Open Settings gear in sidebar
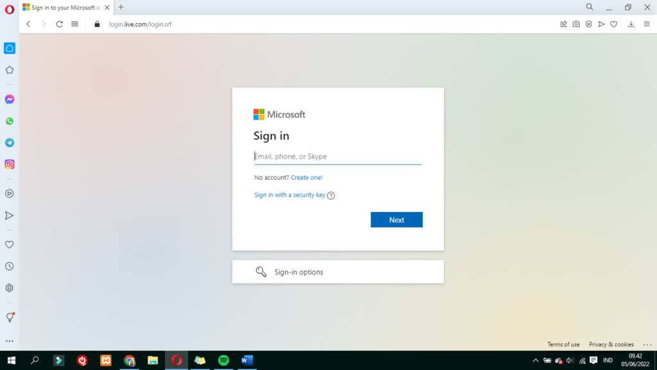 [10, 288]
